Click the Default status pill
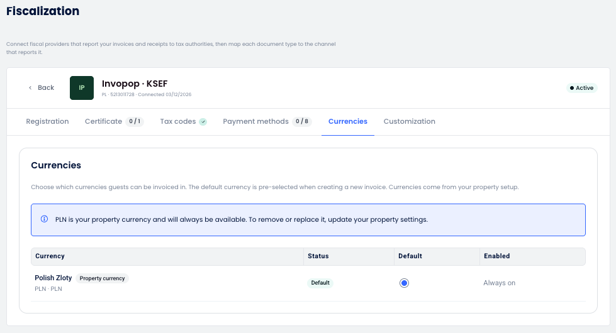This screenshot has height=333, width=616. pyautogui.click(x=320, y=283)
